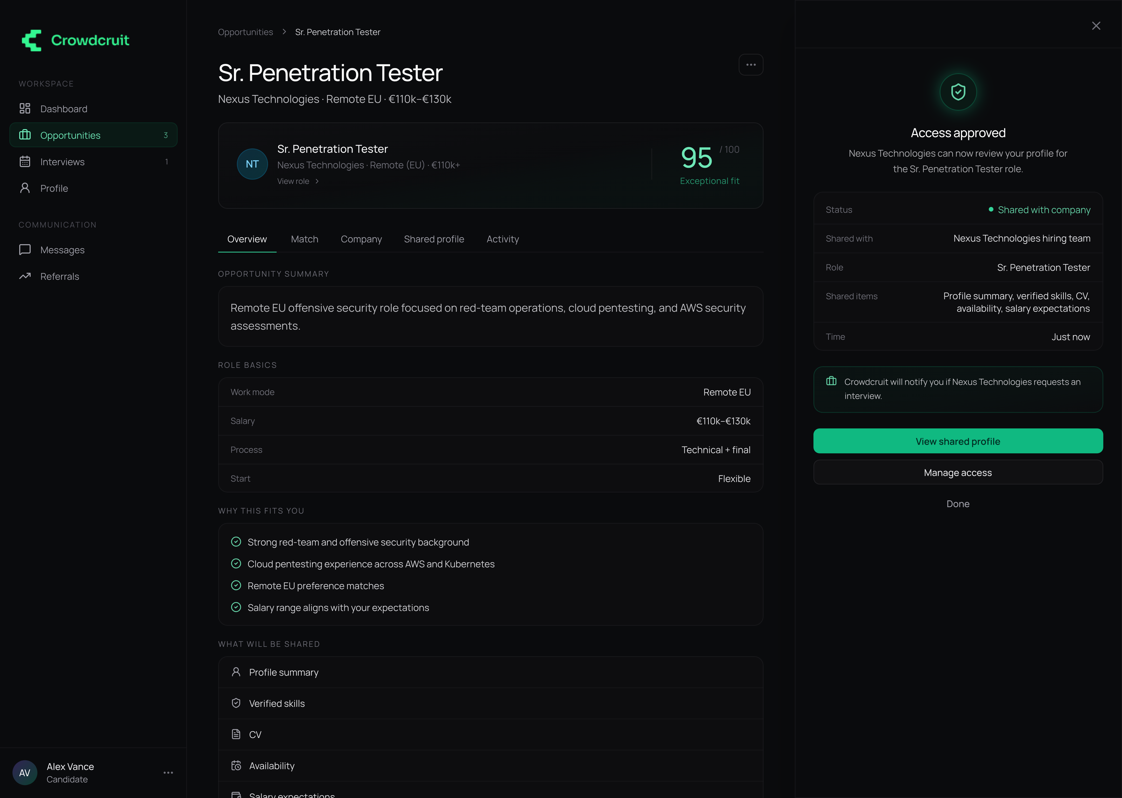The height and width of the screenshot is (798, 1122).
Task: Click the View shared profile button
Action: (x=958, y=441)
